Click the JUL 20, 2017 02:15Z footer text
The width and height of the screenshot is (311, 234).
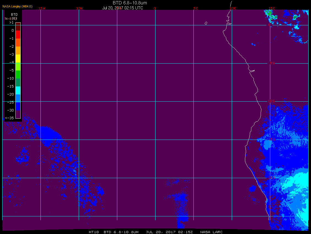tap(169, 232)
